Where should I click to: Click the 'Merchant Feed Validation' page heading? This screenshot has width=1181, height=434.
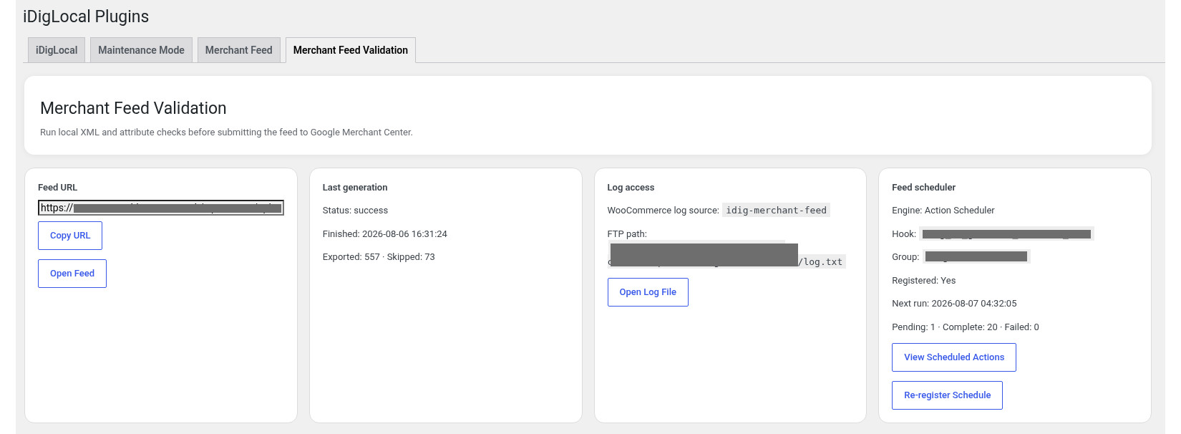(133, 108)
